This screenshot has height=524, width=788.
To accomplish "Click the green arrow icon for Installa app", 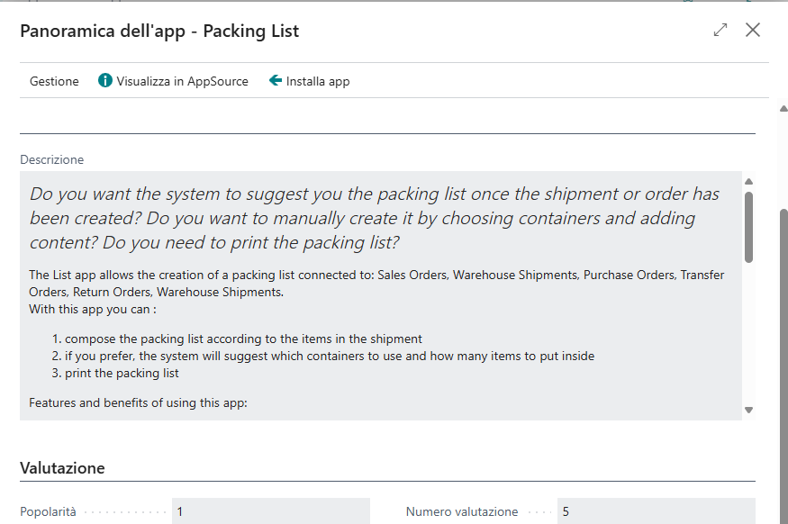I will click(x=276, y=81).
